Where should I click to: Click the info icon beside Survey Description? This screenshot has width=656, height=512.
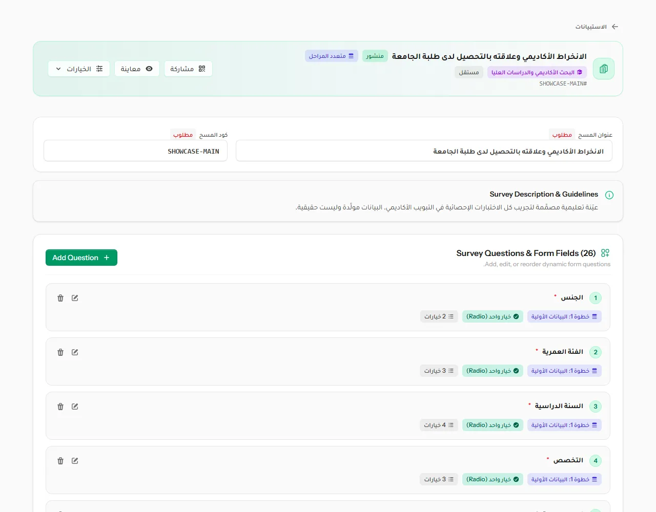(x=609, y=195)
